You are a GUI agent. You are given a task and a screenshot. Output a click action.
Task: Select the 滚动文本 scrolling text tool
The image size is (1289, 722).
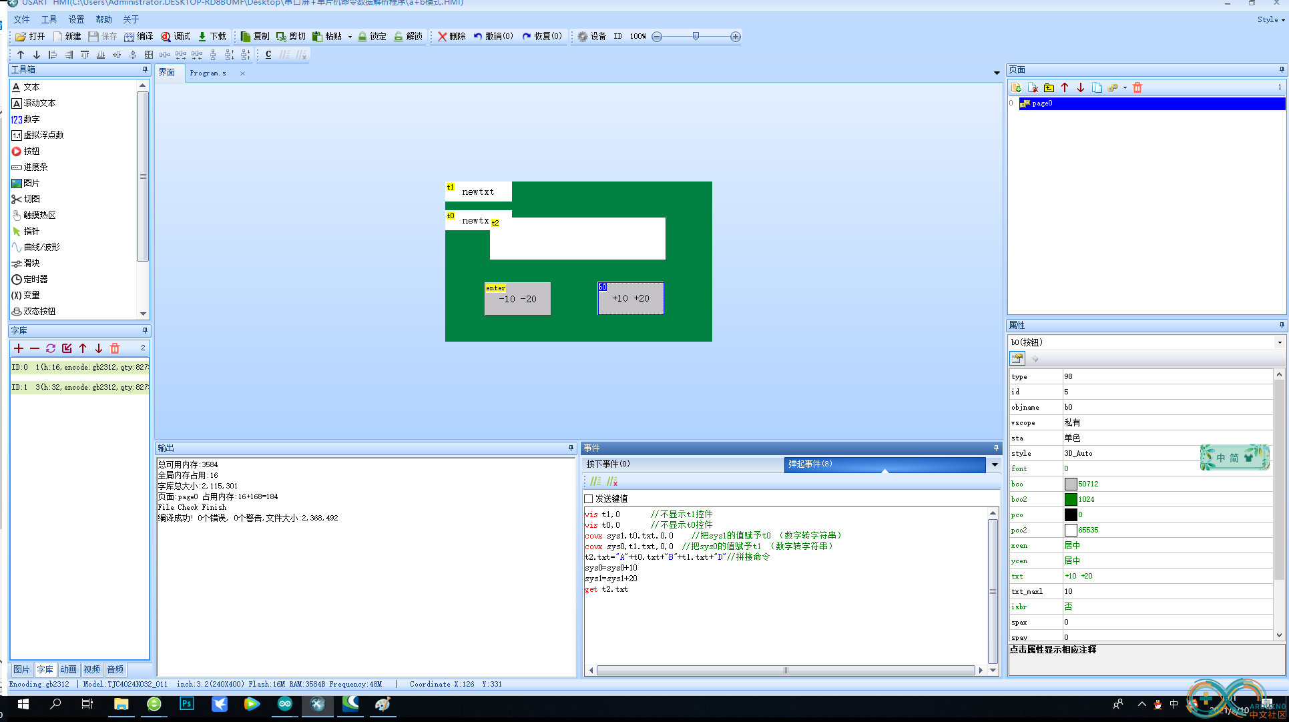[x=34, y=103]
